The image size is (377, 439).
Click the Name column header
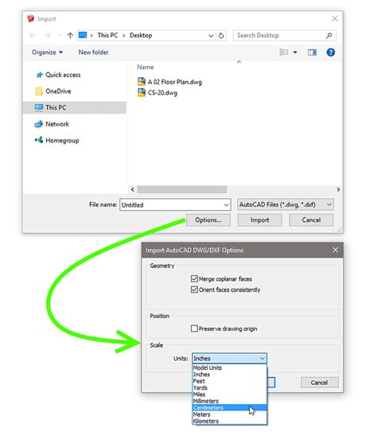[x=146, y=67]
